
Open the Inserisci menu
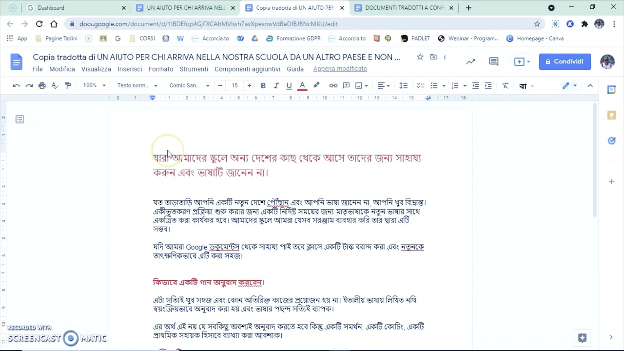click(130, 69)
